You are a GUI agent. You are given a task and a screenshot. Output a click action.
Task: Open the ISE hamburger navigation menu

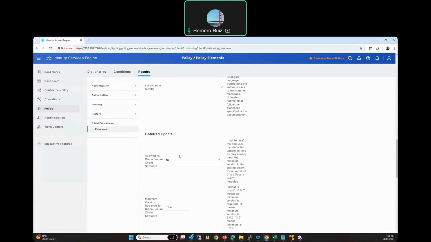coord(39,58)
